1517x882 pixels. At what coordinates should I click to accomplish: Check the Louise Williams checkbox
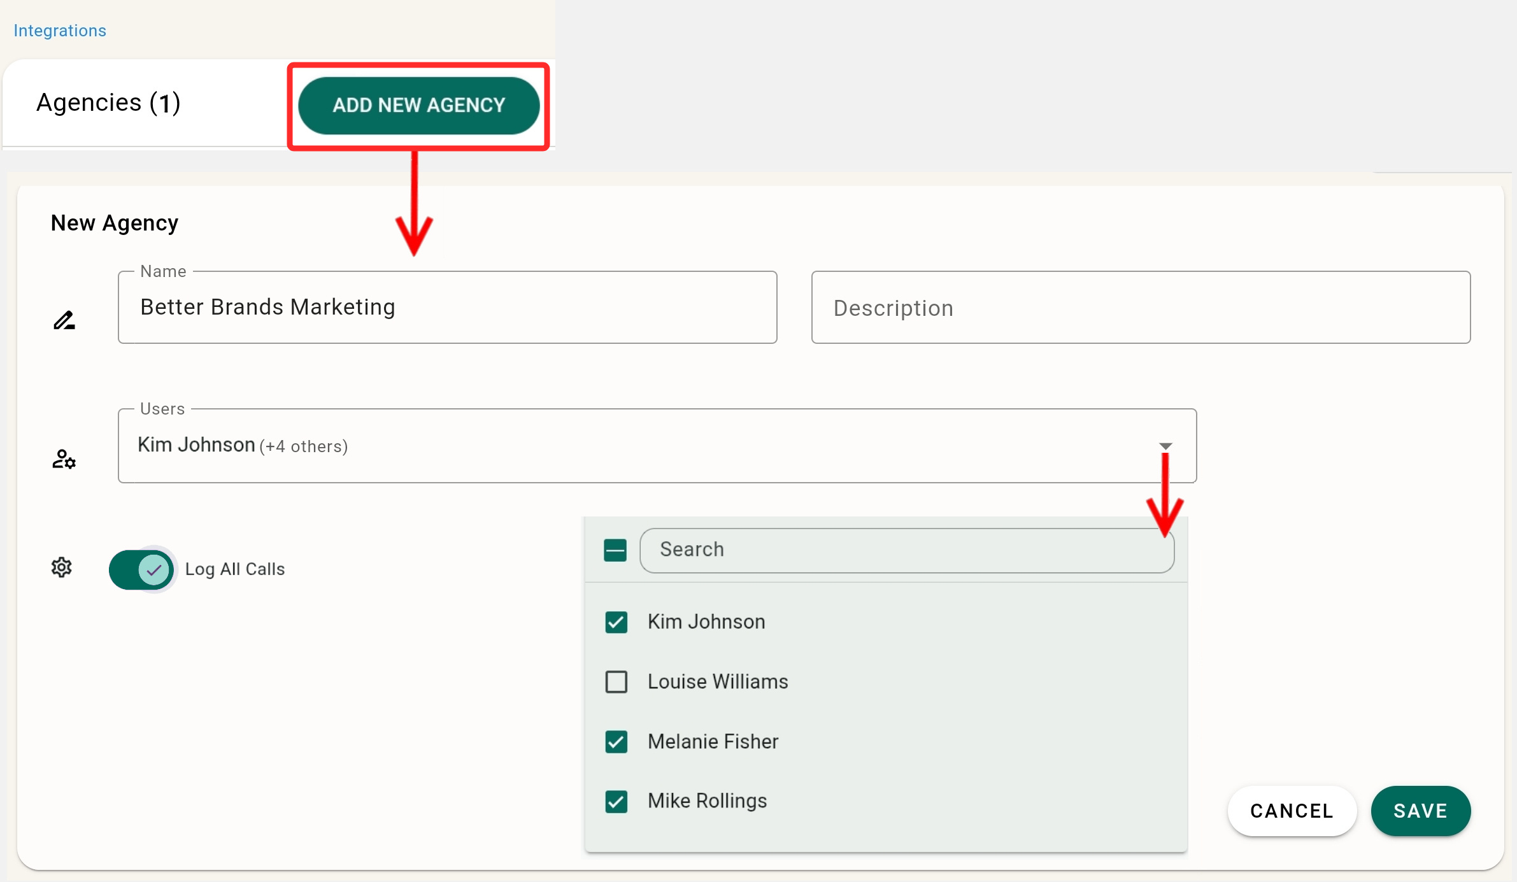point(616,682)
